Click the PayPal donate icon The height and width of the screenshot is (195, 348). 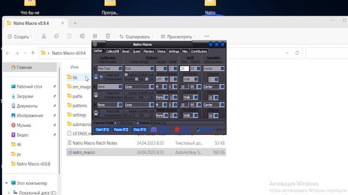click(198, 130)
